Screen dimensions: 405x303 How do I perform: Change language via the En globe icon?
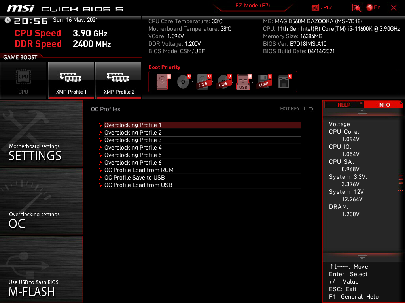373,8
